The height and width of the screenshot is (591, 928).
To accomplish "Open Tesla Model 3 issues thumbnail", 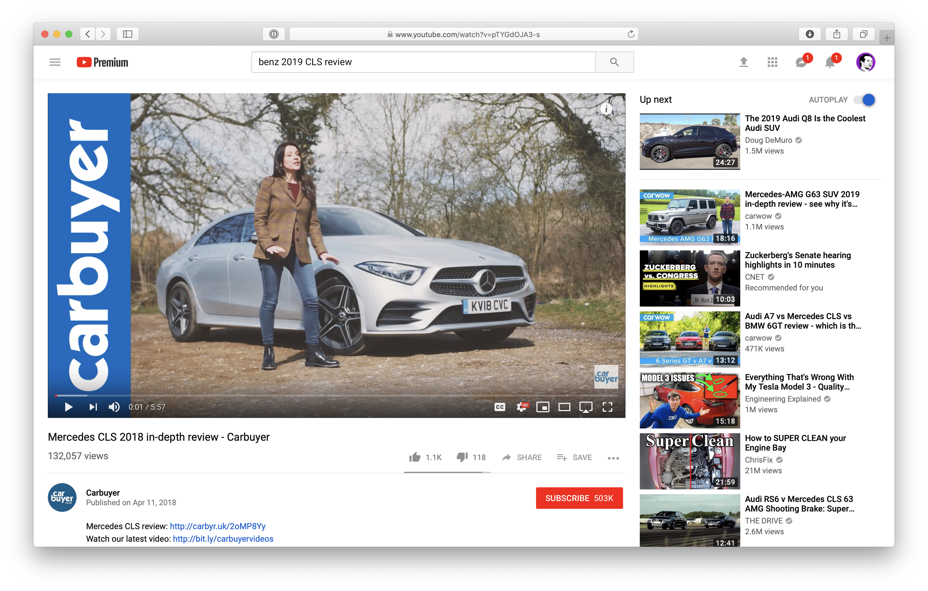I will click(690, 400).
